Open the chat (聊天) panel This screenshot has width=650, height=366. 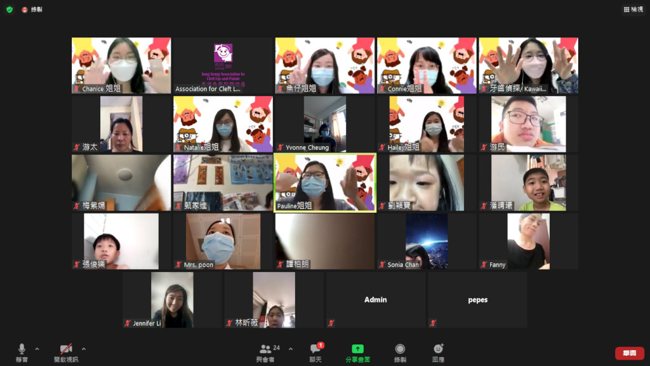click(x=315, y=352)
